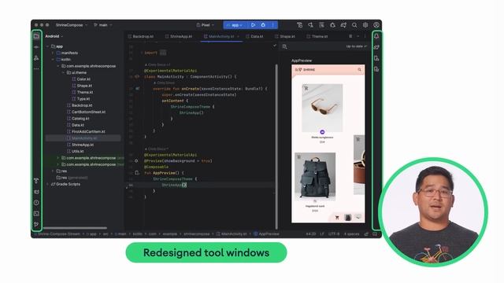Viewport: 504px width, 283px height.
Task: Click the UTF-8 encoding status entry
Action: pyautogui.click(x=334, y=234)
